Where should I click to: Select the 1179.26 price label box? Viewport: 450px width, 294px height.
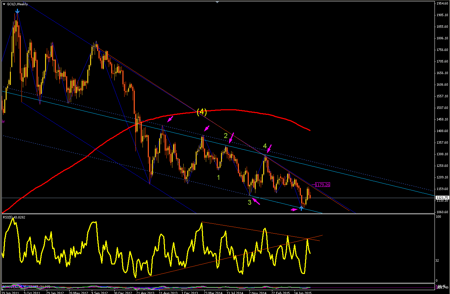pos(322,185)
